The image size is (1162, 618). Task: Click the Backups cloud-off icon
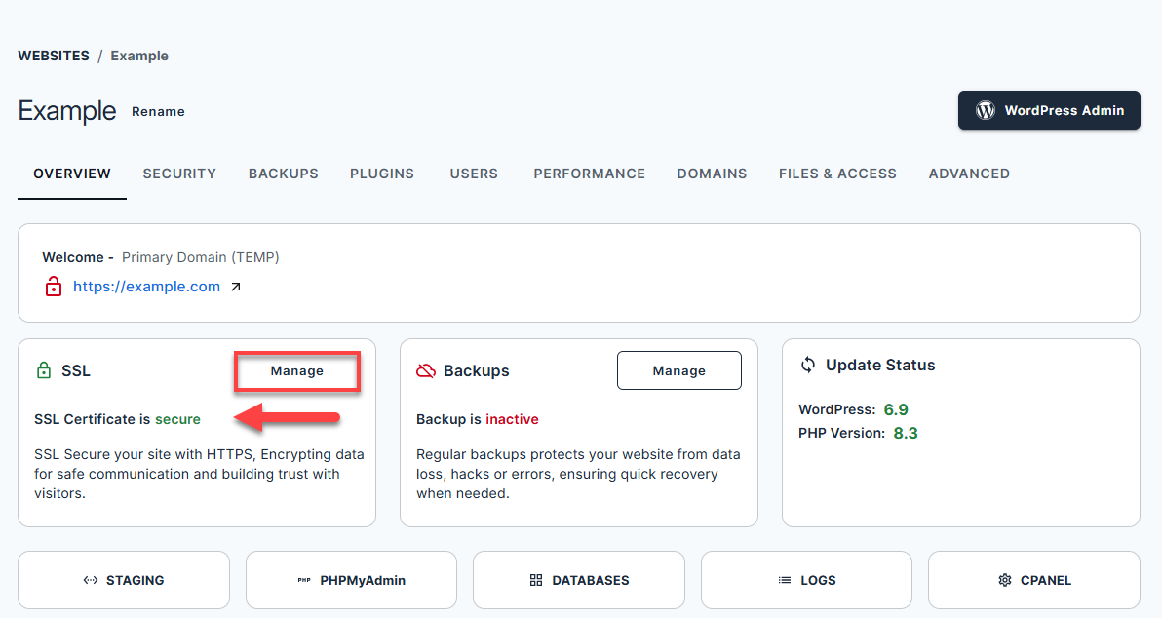(426, 370)
